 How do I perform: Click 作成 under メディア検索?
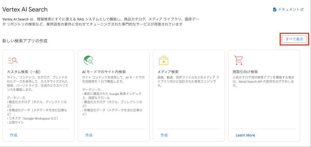tap(164, 135)
